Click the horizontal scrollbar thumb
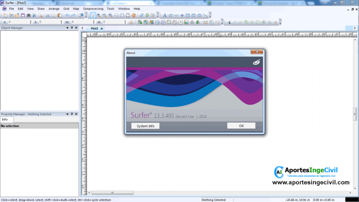 coord(112,193)
